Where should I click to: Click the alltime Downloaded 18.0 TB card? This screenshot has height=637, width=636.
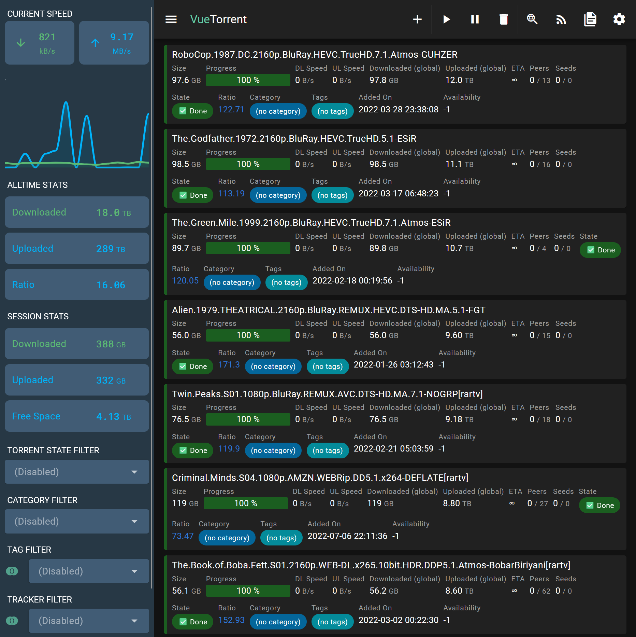pyautogui.click(x=77, y=212)
